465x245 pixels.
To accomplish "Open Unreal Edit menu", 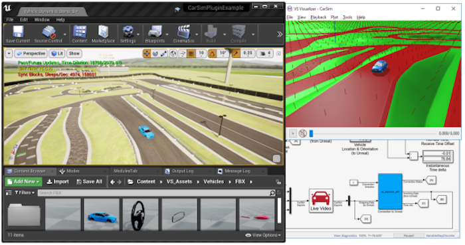I will coord(24,19).
